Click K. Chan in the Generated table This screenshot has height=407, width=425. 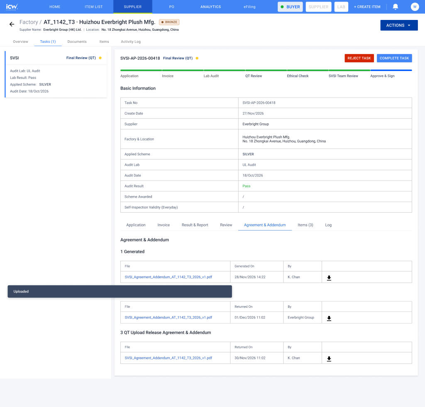pos(294,277)
